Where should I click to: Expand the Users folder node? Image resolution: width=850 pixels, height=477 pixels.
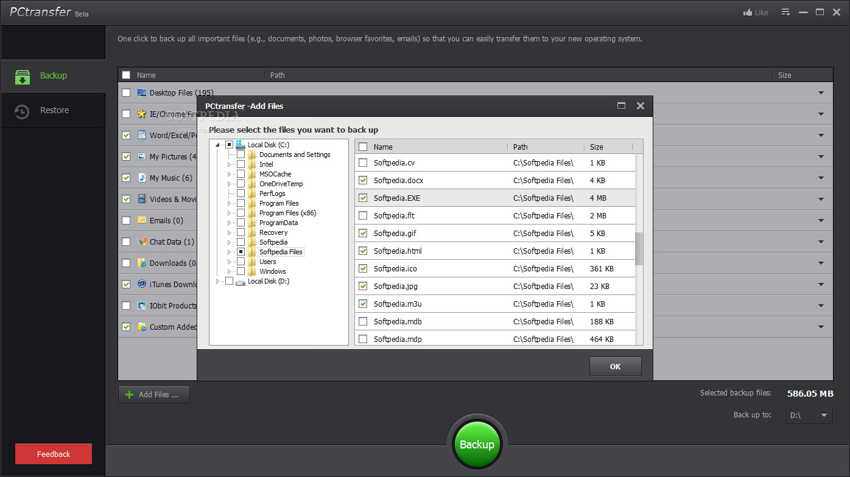[230, 262]
